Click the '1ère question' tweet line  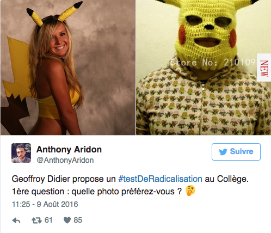(x=103, y=191)
